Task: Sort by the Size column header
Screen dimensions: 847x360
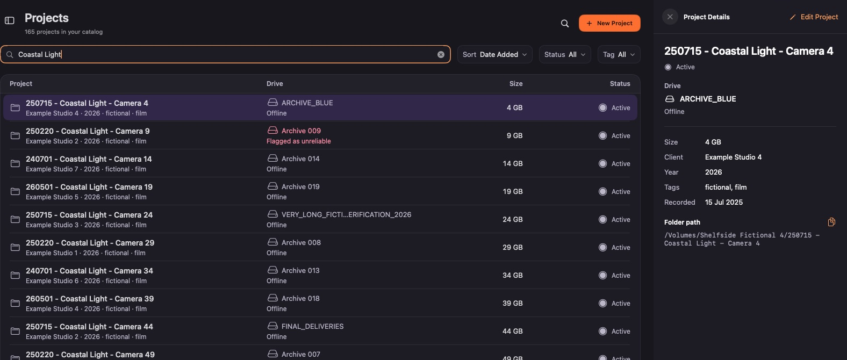Action: pyautogui.click(x=516, y=84)
